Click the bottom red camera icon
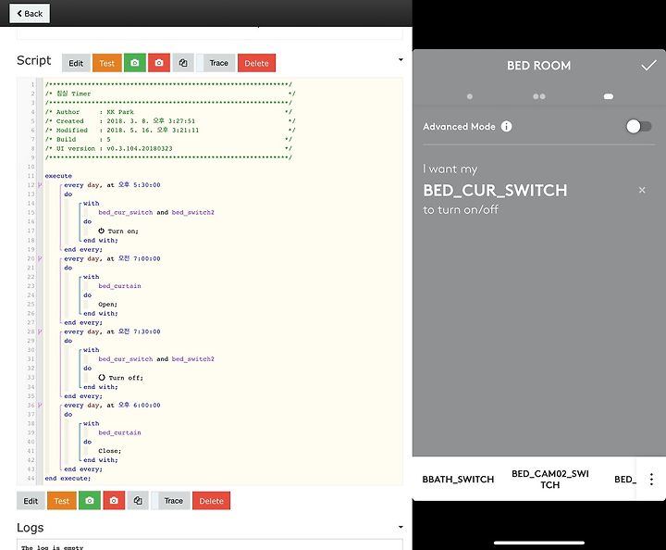Screen dimensions: 666x550 point(114,501)
